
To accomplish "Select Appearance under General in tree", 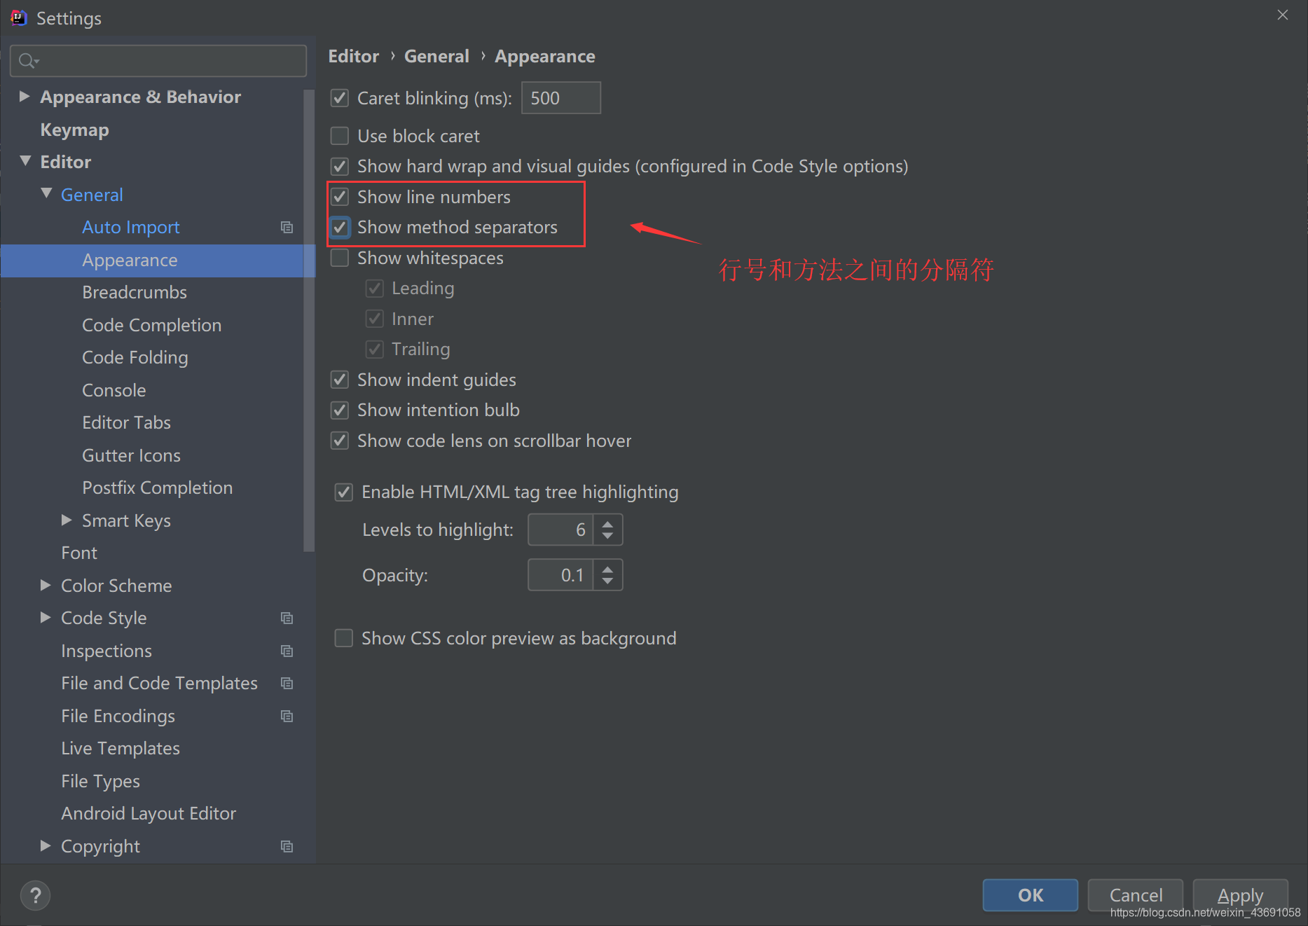I will click(130, 260).
